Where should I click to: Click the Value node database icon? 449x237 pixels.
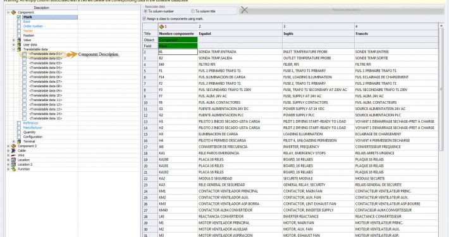click(x=19, y=40)
